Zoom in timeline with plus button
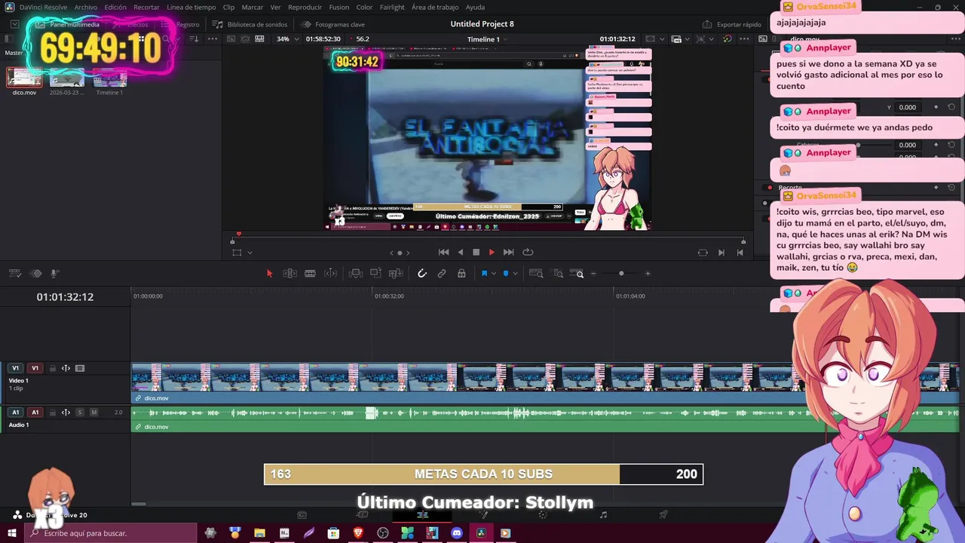The height and width of the screenshot is (543, 965). pyautogui.click(x=647, y=274)
